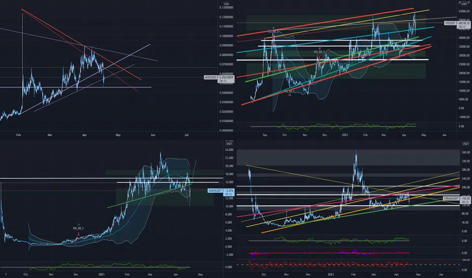472x278 pixels.
Task: Click Nov on the YFIUSDT time axis
Action: click(305, 135)
